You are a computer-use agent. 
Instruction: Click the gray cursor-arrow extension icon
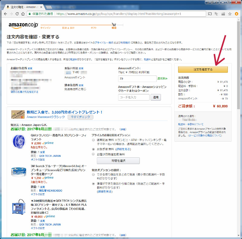216,14
